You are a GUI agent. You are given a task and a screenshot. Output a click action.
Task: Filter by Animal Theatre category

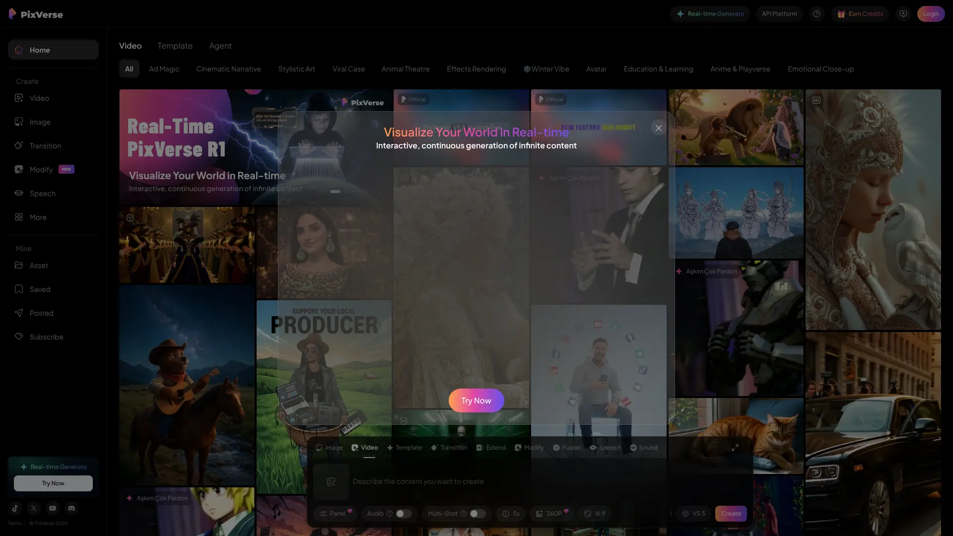pos(406,69)
